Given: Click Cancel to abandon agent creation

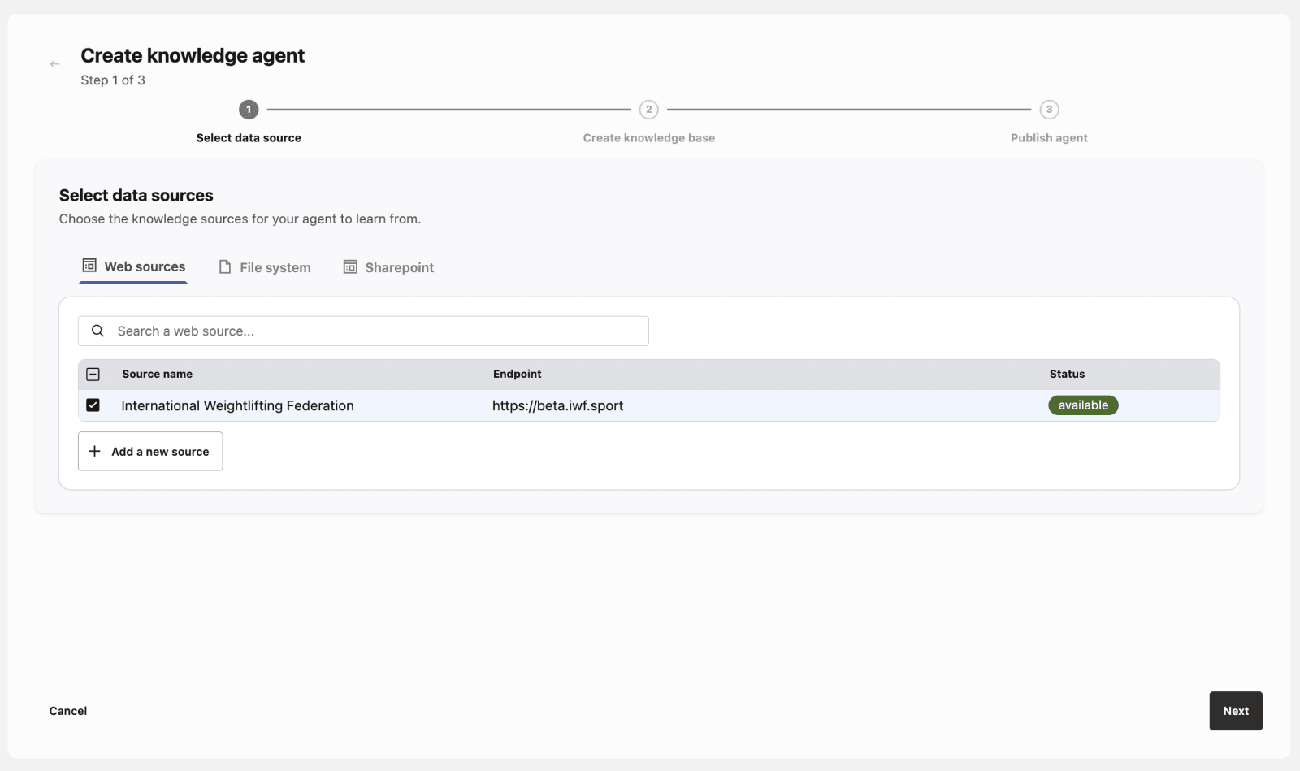Looking at the screenshot, I should (67, 710).
